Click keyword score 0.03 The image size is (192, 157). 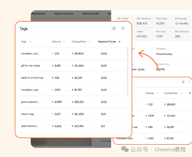(x=104, y=66)
